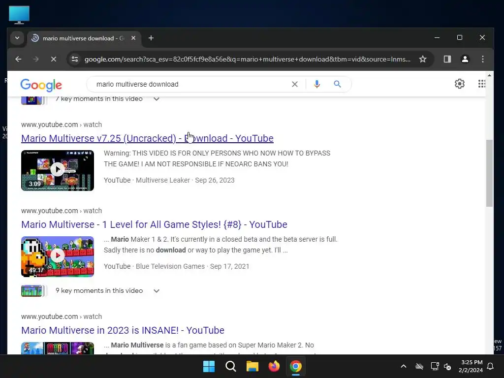Show hidden system tray icons
This screenshot has width=504, height=378.
pyautogui.click(x=404, y=366)
